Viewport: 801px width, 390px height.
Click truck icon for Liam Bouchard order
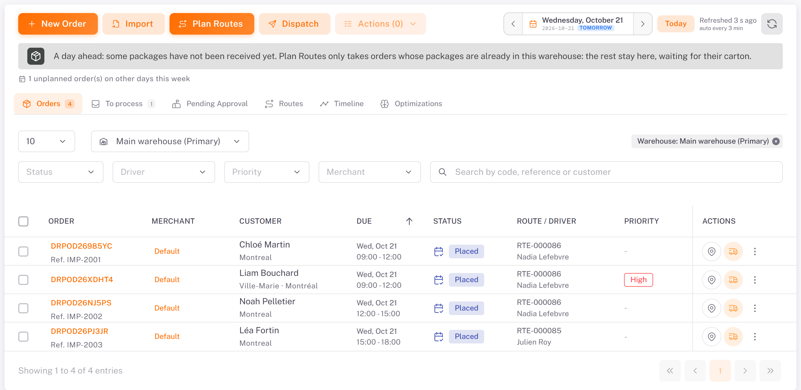[x=733, y=280]
